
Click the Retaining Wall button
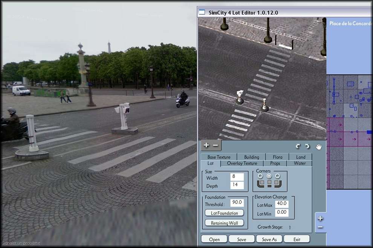click(225, 223)
